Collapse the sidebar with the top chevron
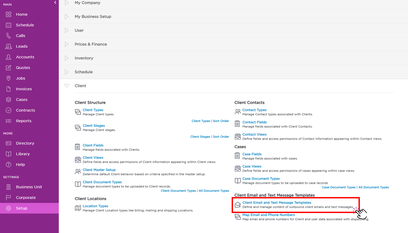 click(x=55, y=2)
